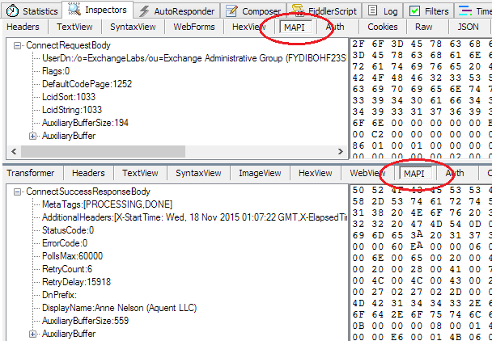The width and height of the screenshot is (492, 341).
Task: Select request HexView inspector tab
Action: point(249,27)
